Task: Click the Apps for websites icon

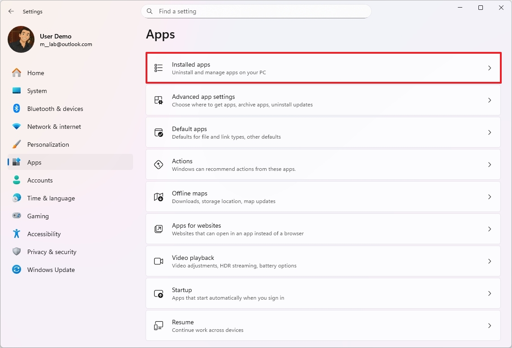Action: click(x=159, y=229)
